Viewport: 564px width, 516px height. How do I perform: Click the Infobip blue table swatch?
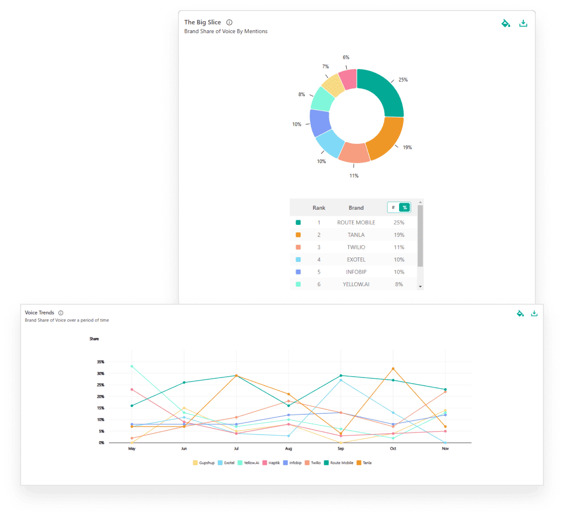(298, 272)
